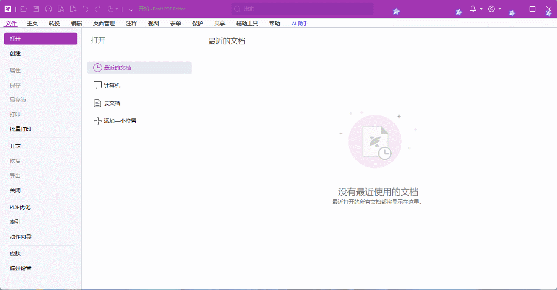Click the save disk icon in quick access toolbar

click(x=36, y=9)
